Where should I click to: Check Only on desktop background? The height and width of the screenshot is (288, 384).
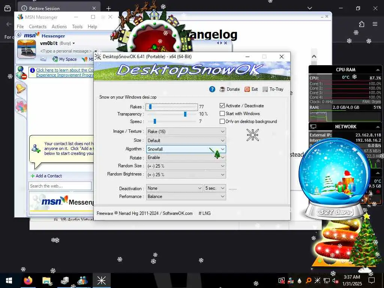pyautogui.click(x=222, y=121)
